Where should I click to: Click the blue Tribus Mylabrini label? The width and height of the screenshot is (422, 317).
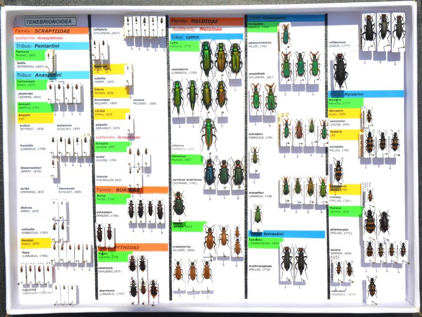point(366,94)
